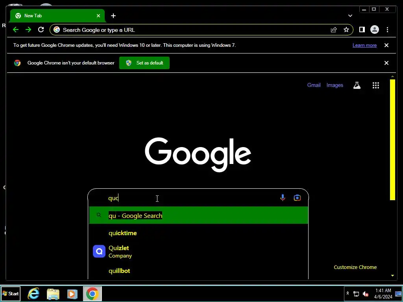Launch Internet Explorer from the taskbar
Screen dimensions: 403x302
point(33,293)
